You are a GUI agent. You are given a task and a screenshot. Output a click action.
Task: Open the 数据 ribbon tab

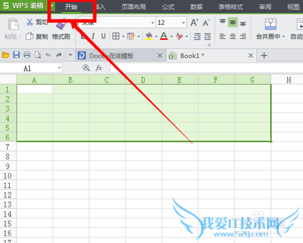pyautogui.click(x=196, y=7)
